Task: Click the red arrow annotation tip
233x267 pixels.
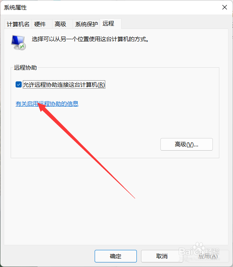Action: [x=38, y=104]
